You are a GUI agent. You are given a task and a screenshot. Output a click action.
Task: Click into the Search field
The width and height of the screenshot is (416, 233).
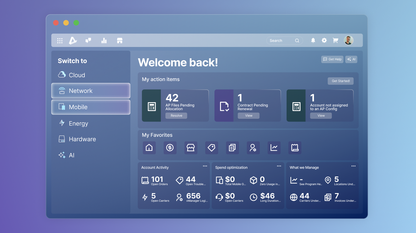(x=280, y=41)
